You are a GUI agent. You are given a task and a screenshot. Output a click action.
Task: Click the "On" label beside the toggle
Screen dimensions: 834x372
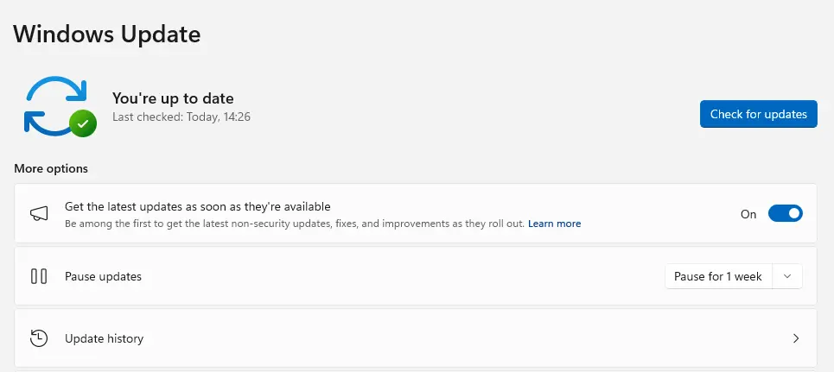tap(748, 214)
